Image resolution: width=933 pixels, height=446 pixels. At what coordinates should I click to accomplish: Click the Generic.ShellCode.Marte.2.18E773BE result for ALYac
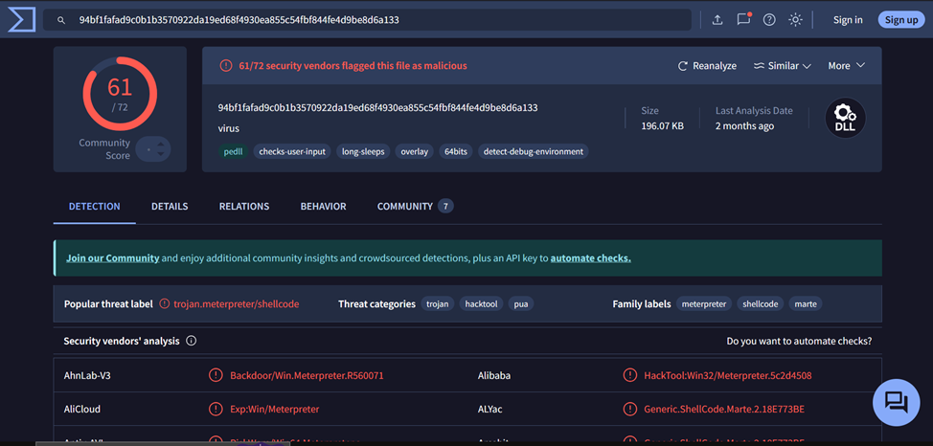point(724,409)
